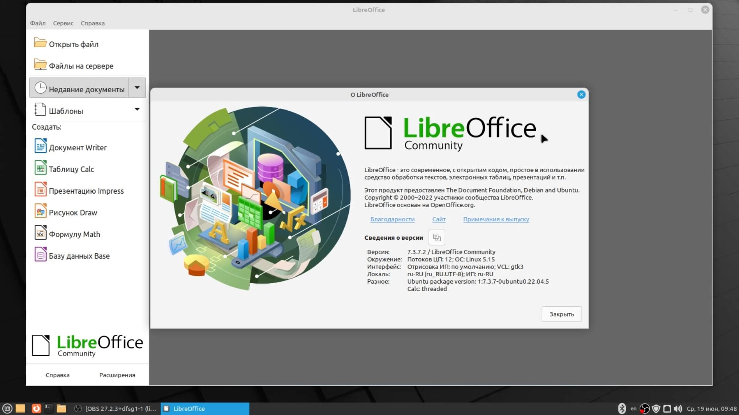Viewport: 739px width, 415px height.
Task: Click the Recent documents clock icon
Action: 40,88
